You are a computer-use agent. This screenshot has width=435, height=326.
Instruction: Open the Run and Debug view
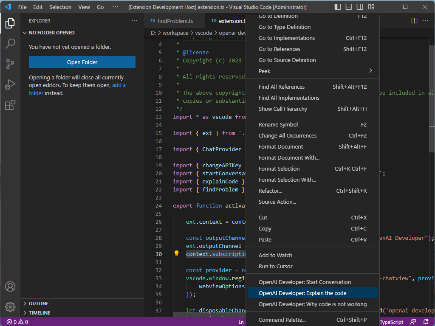pyautogui.click(x=10, y=84)
